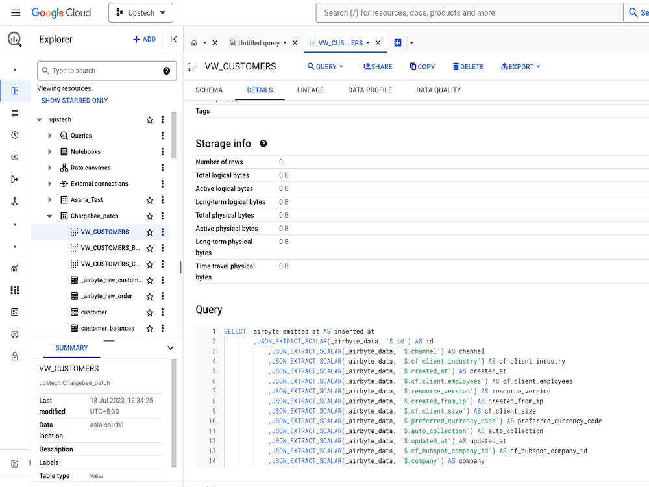Open Storage info help icon
Screen dimensions: 649x487
263,144
